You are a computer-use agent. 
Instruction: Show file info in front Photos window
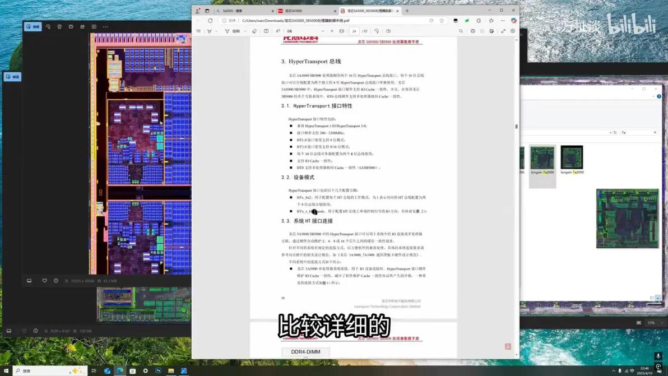click(x=56, y=281)
